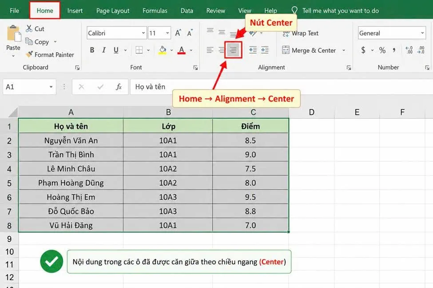The image size is (433, 288).
Task: Cancel entry with formula bar X
Action: tap(81, 87)
